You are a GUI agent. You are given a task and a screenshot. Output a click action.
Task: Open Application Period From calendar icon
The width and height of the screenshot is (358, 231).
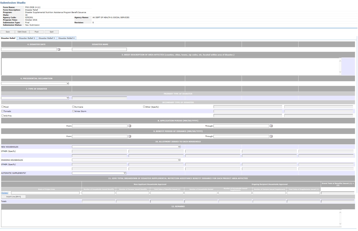coord(130,126)
